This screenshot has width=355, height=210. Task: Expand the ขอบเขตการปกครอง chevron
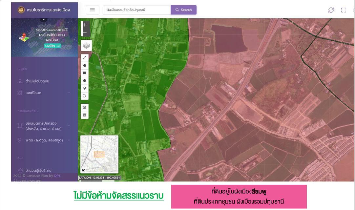(69, 126)
